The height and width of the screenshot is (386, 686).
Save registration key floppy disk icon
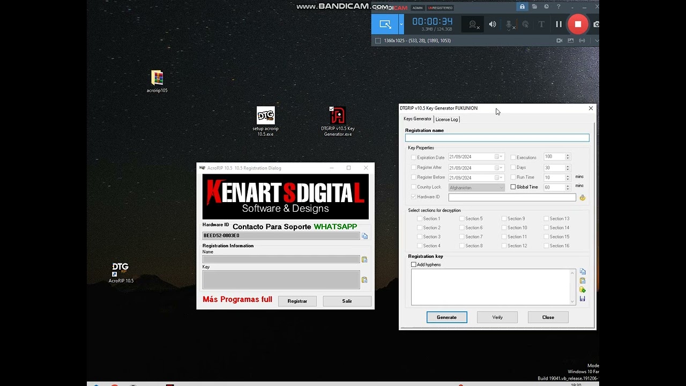[583, 299]
